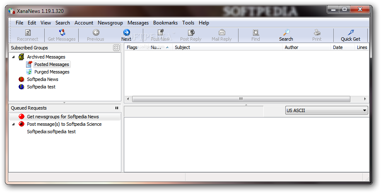Image resolution: width=381 pixels, height=193 pixels.
Task: Click the red icon beside Post message(s) request
Action: [x=22, y=124]
